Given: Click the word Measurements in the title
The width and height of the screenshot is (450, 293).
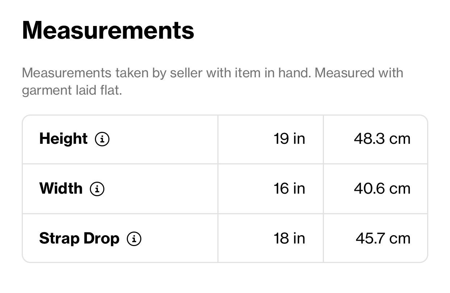Looking at the screenshot, I should click(108, 30).
